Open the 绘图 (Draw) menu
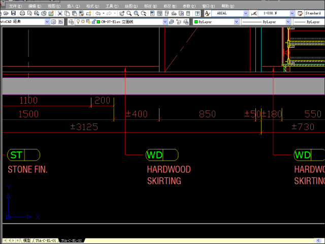The height and width of the screenshot is (244, 325). pos(131,6)
